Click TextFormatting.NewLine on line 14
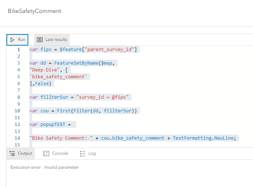 (x=203, y=138)
